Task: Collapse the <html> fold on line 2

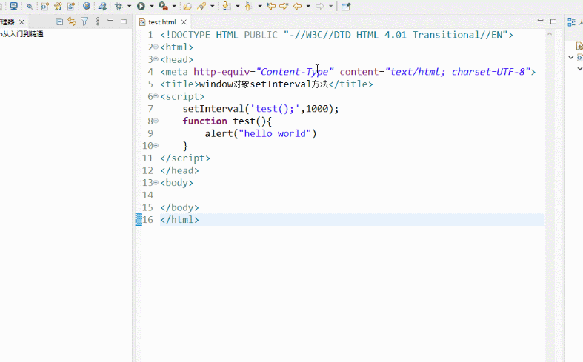Action: [156, 47]
